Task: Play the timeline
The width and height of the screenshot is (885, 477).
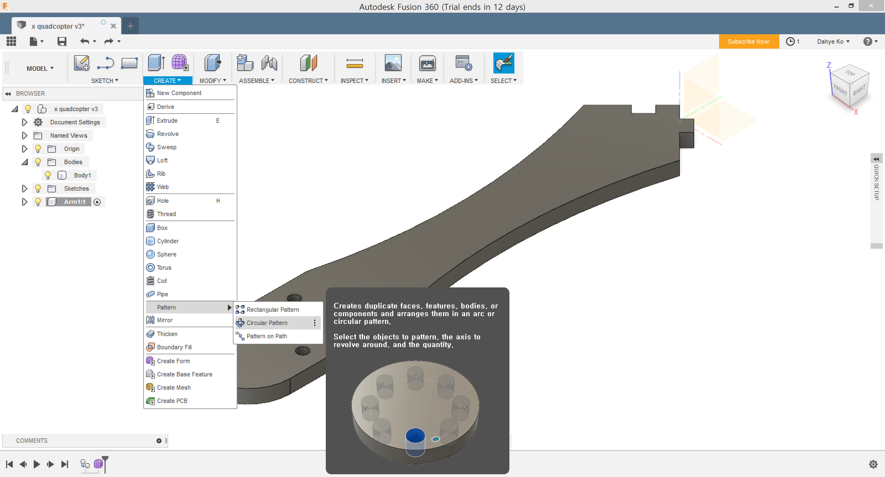Action: click(37, 464)
